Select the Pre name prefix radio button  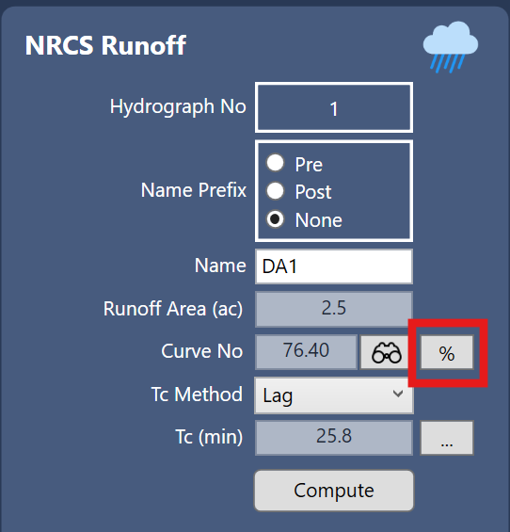point(275,163)
